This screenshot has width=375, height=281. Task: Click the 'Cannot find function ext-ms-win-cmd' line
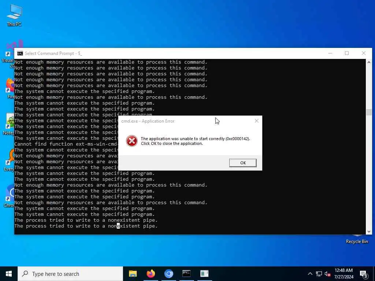coord(66,144)
